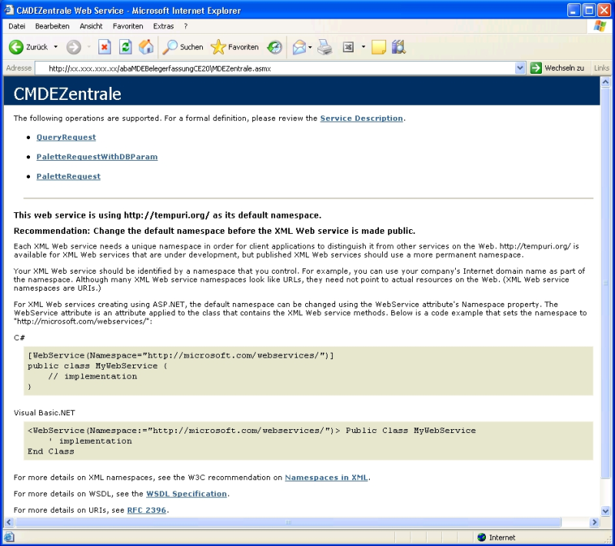Go to the Home page icon
Screen dimensions: 615x546
click(146, 48)
